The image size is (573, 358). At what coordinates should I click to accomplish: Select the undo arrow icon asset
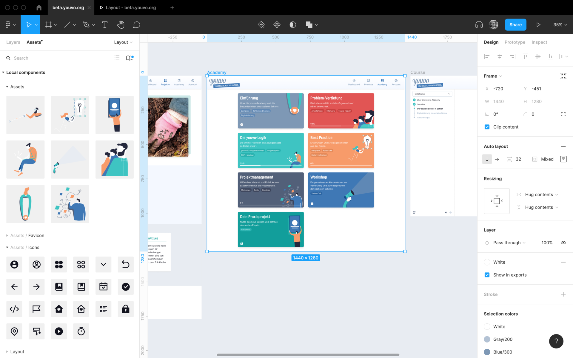pyautogui.click(x=126, y=264)
